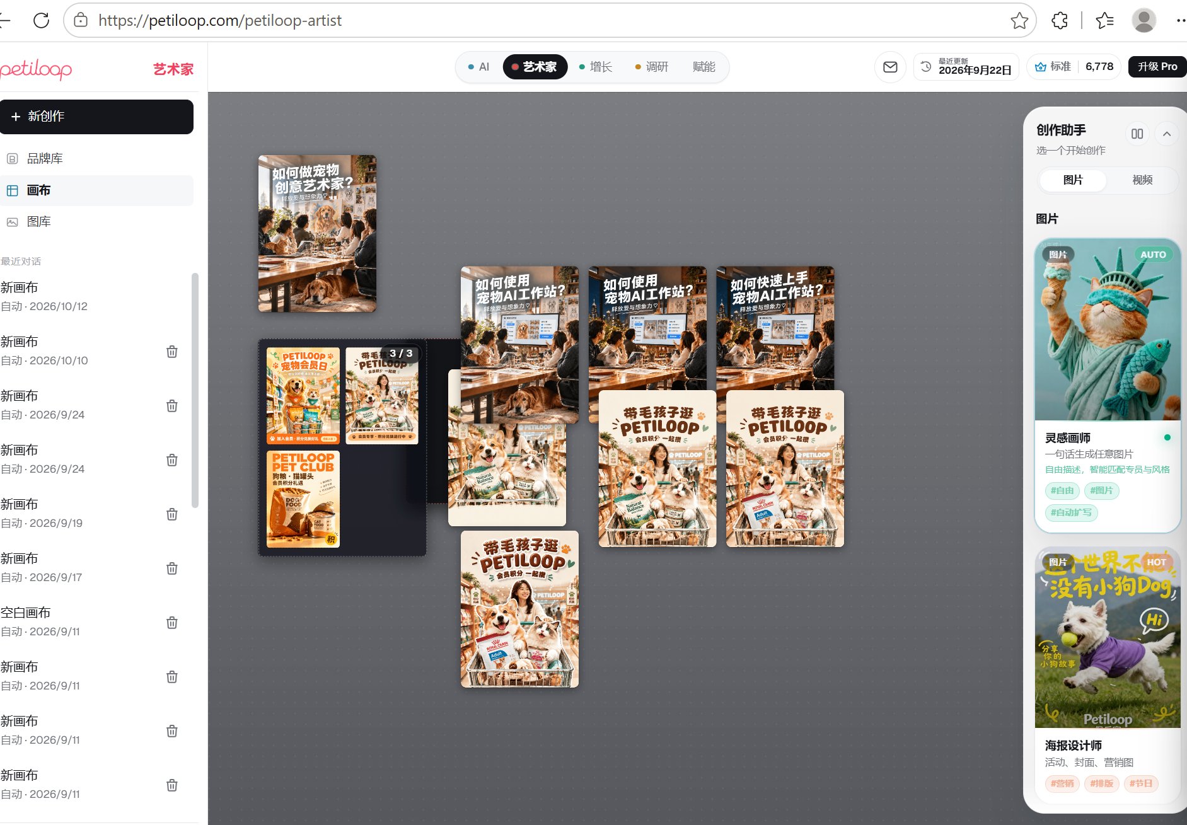Image resolution: width=1187 pixels, height=825 pixels.
Task: Open the 最近更新 history date button
Action: (x=966, y=67)
